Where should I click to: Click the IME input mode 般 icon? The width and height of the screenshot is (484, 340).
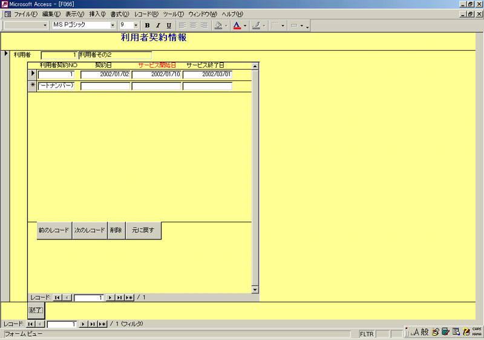425,332
